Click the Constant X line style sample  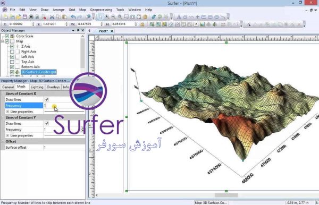[x=64, y=112]
